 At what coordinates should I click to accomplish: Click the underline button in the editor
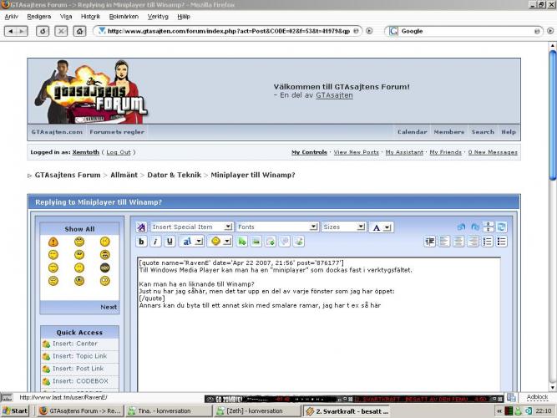(170, 242)
